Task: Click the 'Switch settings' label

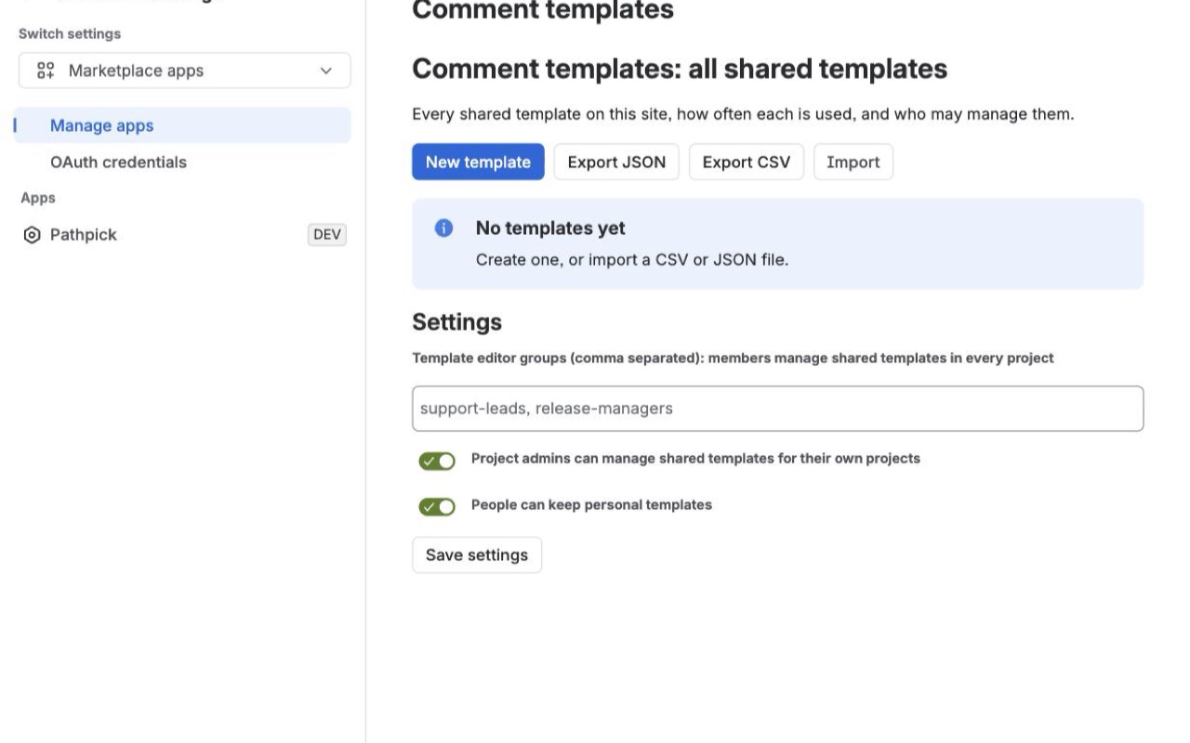Action: tap(70, 33)
